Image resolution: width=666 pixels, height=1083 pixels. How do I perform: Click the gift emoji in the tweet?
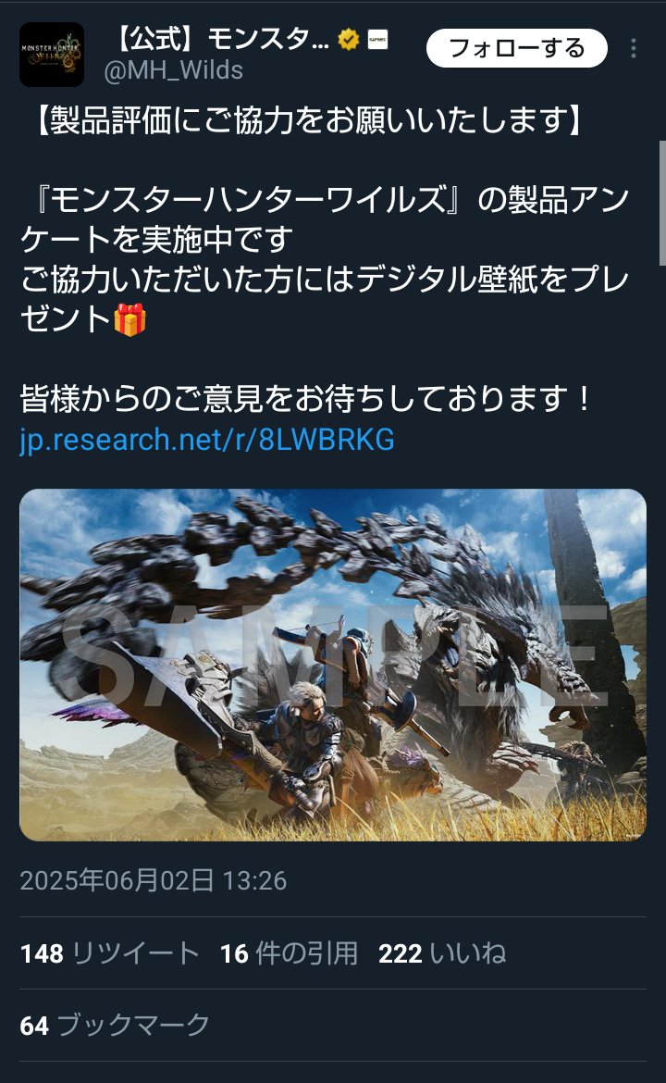(129, 319)
